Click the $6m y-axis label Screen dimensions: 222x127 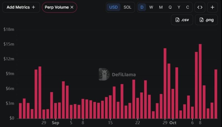point(10,88)
